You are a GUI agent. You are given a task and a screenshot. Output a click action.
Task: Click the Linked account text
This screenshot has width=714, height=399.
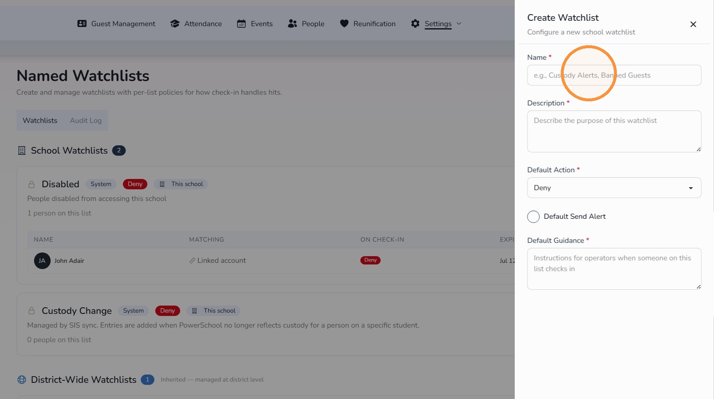[x=222, y=261]
